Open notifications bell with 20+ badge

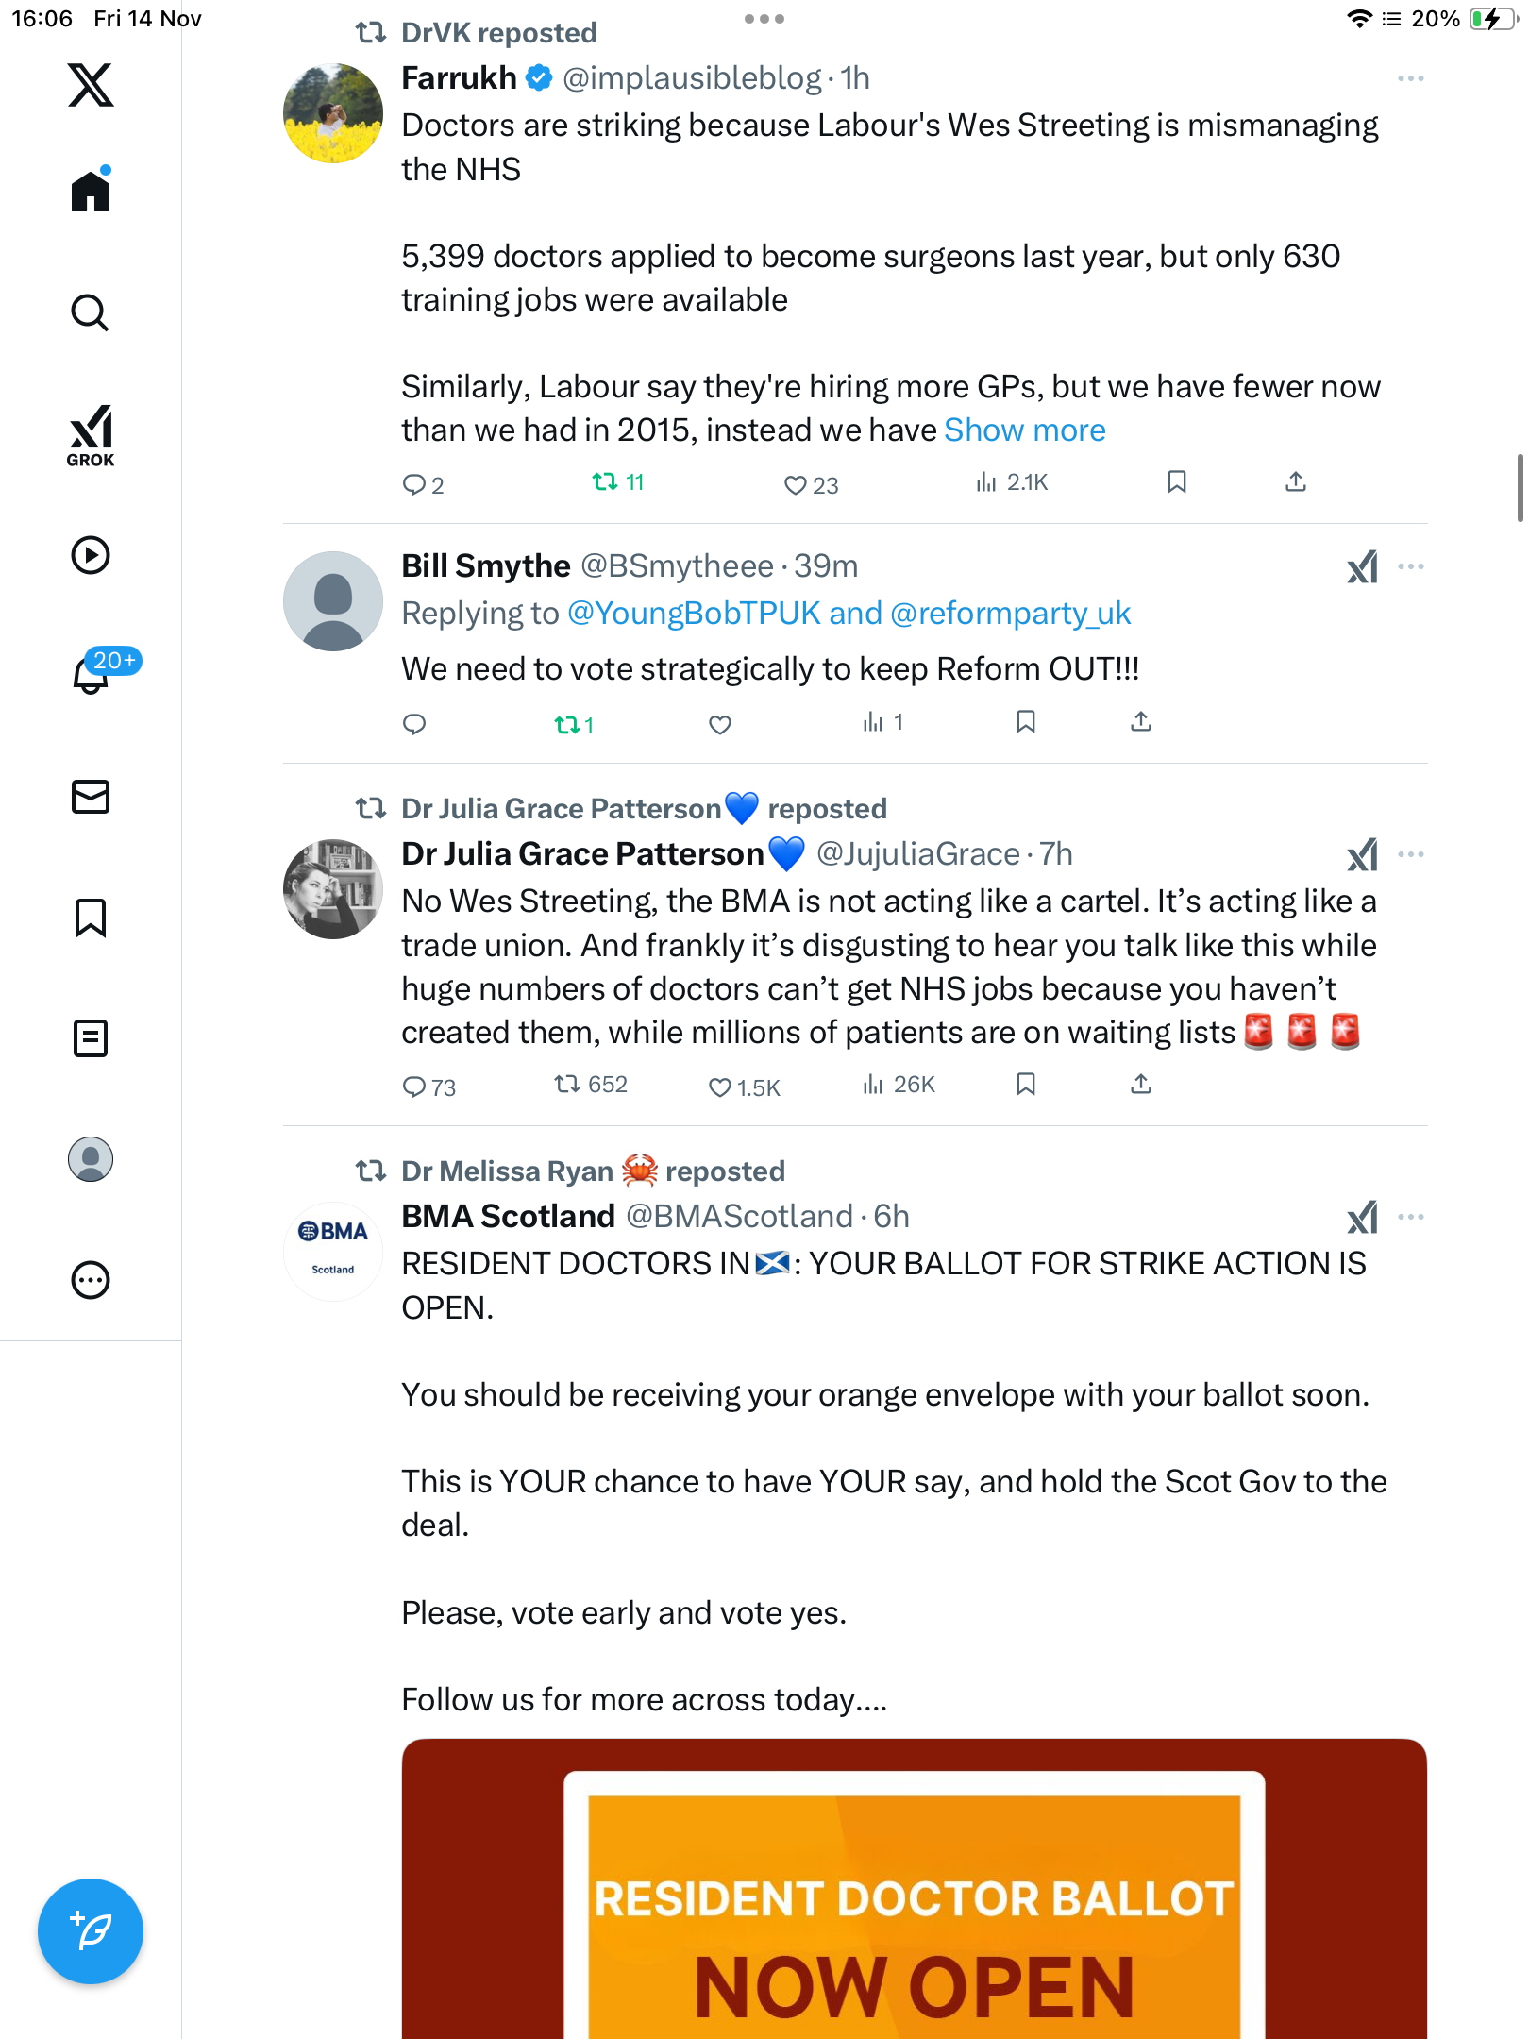coord(92,674)
